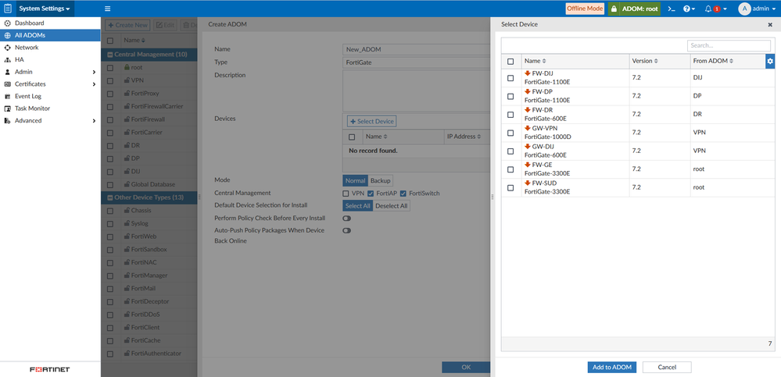Click the FW-GE down-arrow status icon
The image size is (781, 377).
point(528,165)
